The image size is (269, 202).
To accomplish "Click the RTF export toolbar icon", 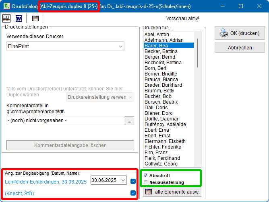I will pos(7,18).
